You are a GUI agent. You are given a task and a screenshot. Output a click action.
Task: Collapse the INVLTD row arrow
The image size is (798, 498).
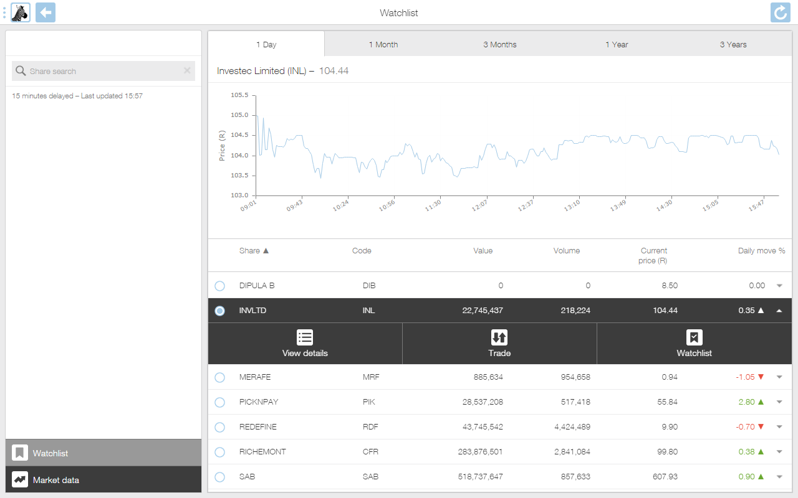[x=779, y=311]
